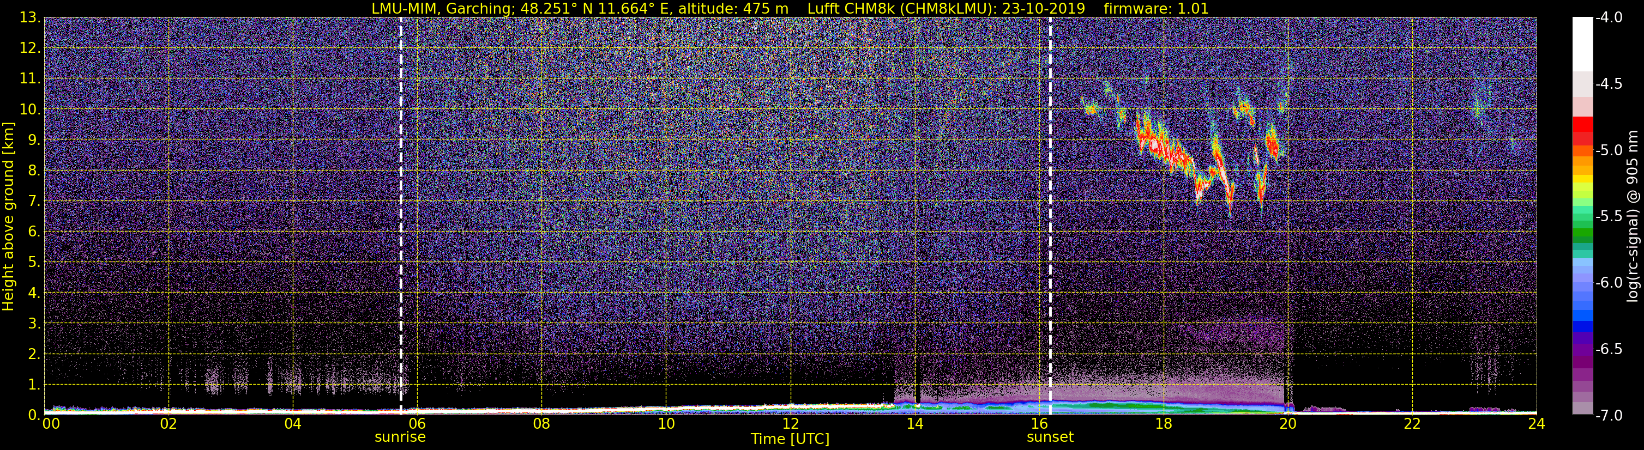Click the "10" time axis tick label
Screen dimensions: 1644x450
click(666, 424)
